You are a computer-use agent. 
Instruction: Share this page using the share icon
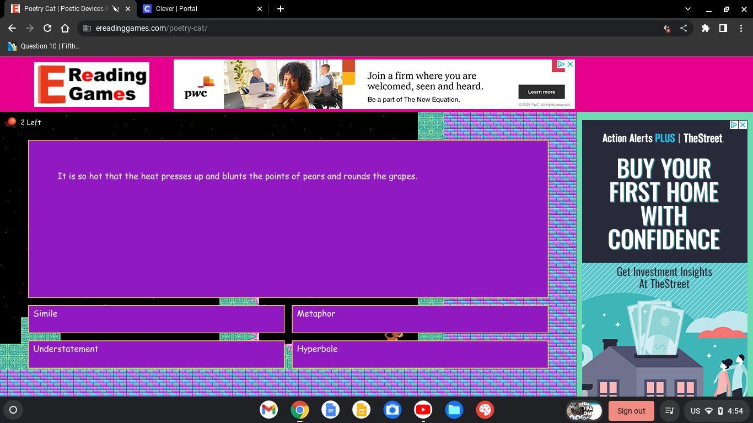(x=684, y=28)
